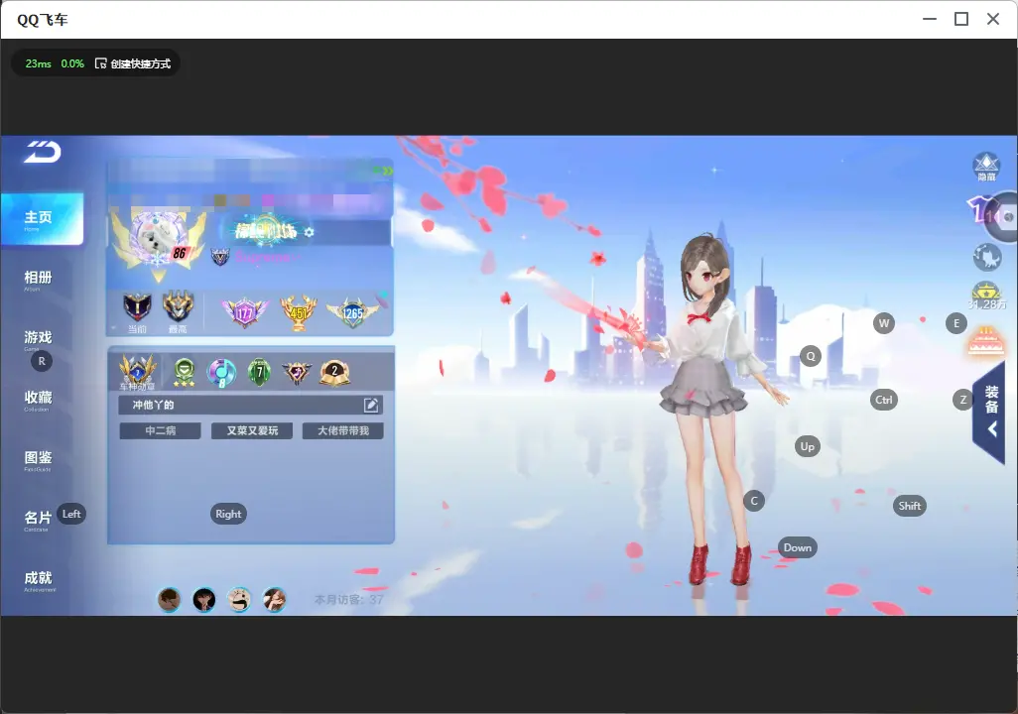Screen dimensions: 1018x714
Task: Click the 中二病 tag button
Action: [x=161, y=430]
